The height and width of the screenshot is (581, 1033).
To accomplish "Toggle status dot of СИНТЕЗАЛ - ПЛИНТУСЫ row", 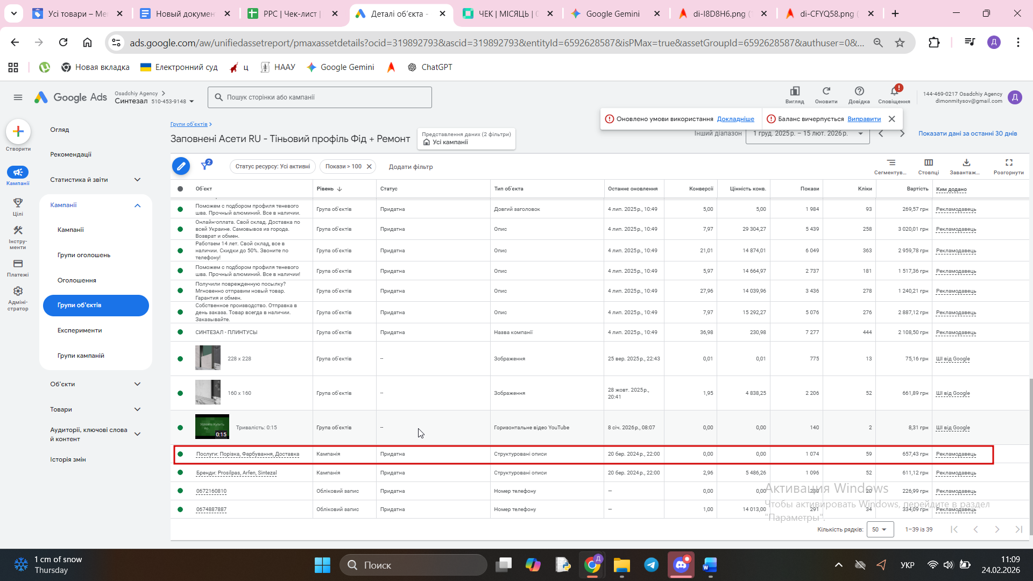I will [x=180, y=332].
